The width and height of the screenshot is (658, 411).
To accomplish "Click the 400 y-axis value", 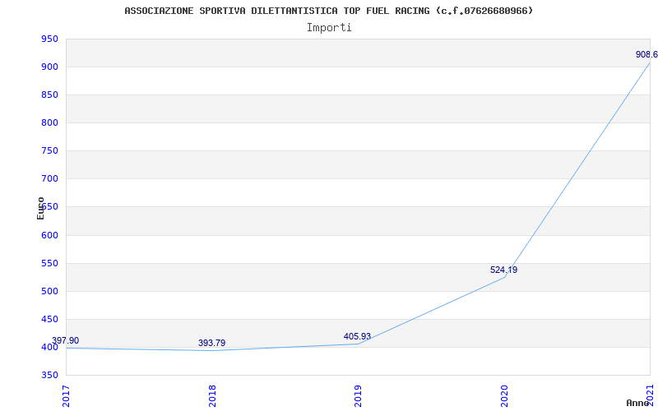I will point(49,347).
